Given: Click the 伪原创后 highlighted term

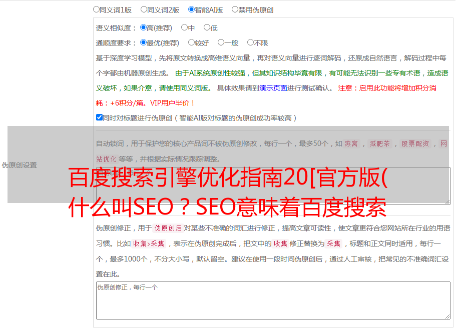Looking at the screenshot, I should point(168,228).
